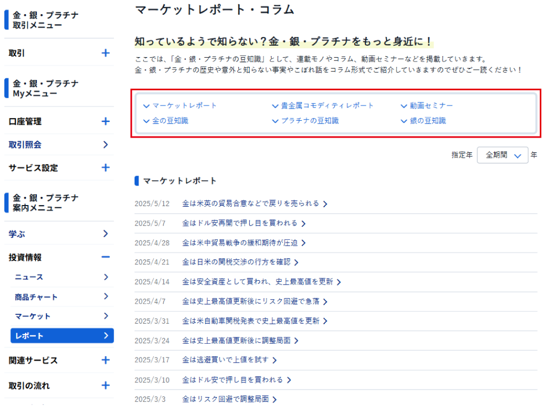Expand 取引の流れ plus icon
This screenshot has height=409, width=543.
105,386
